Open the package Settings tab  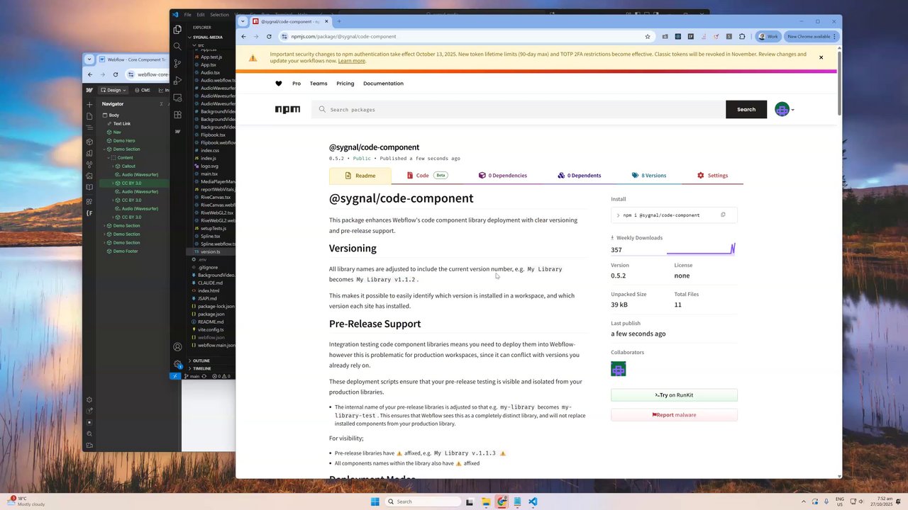tap(712, 176)
